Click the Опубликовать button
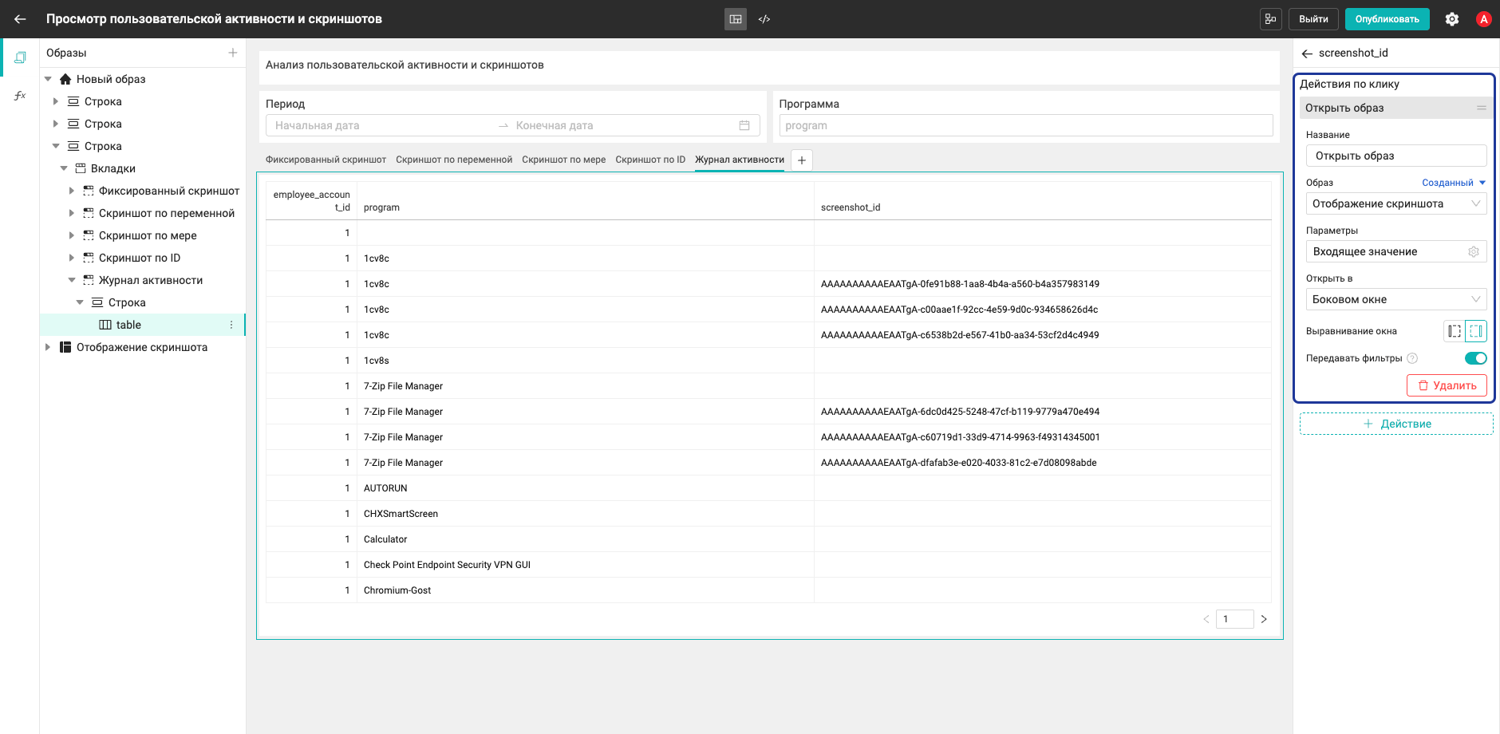 [x=1387, y=19]
